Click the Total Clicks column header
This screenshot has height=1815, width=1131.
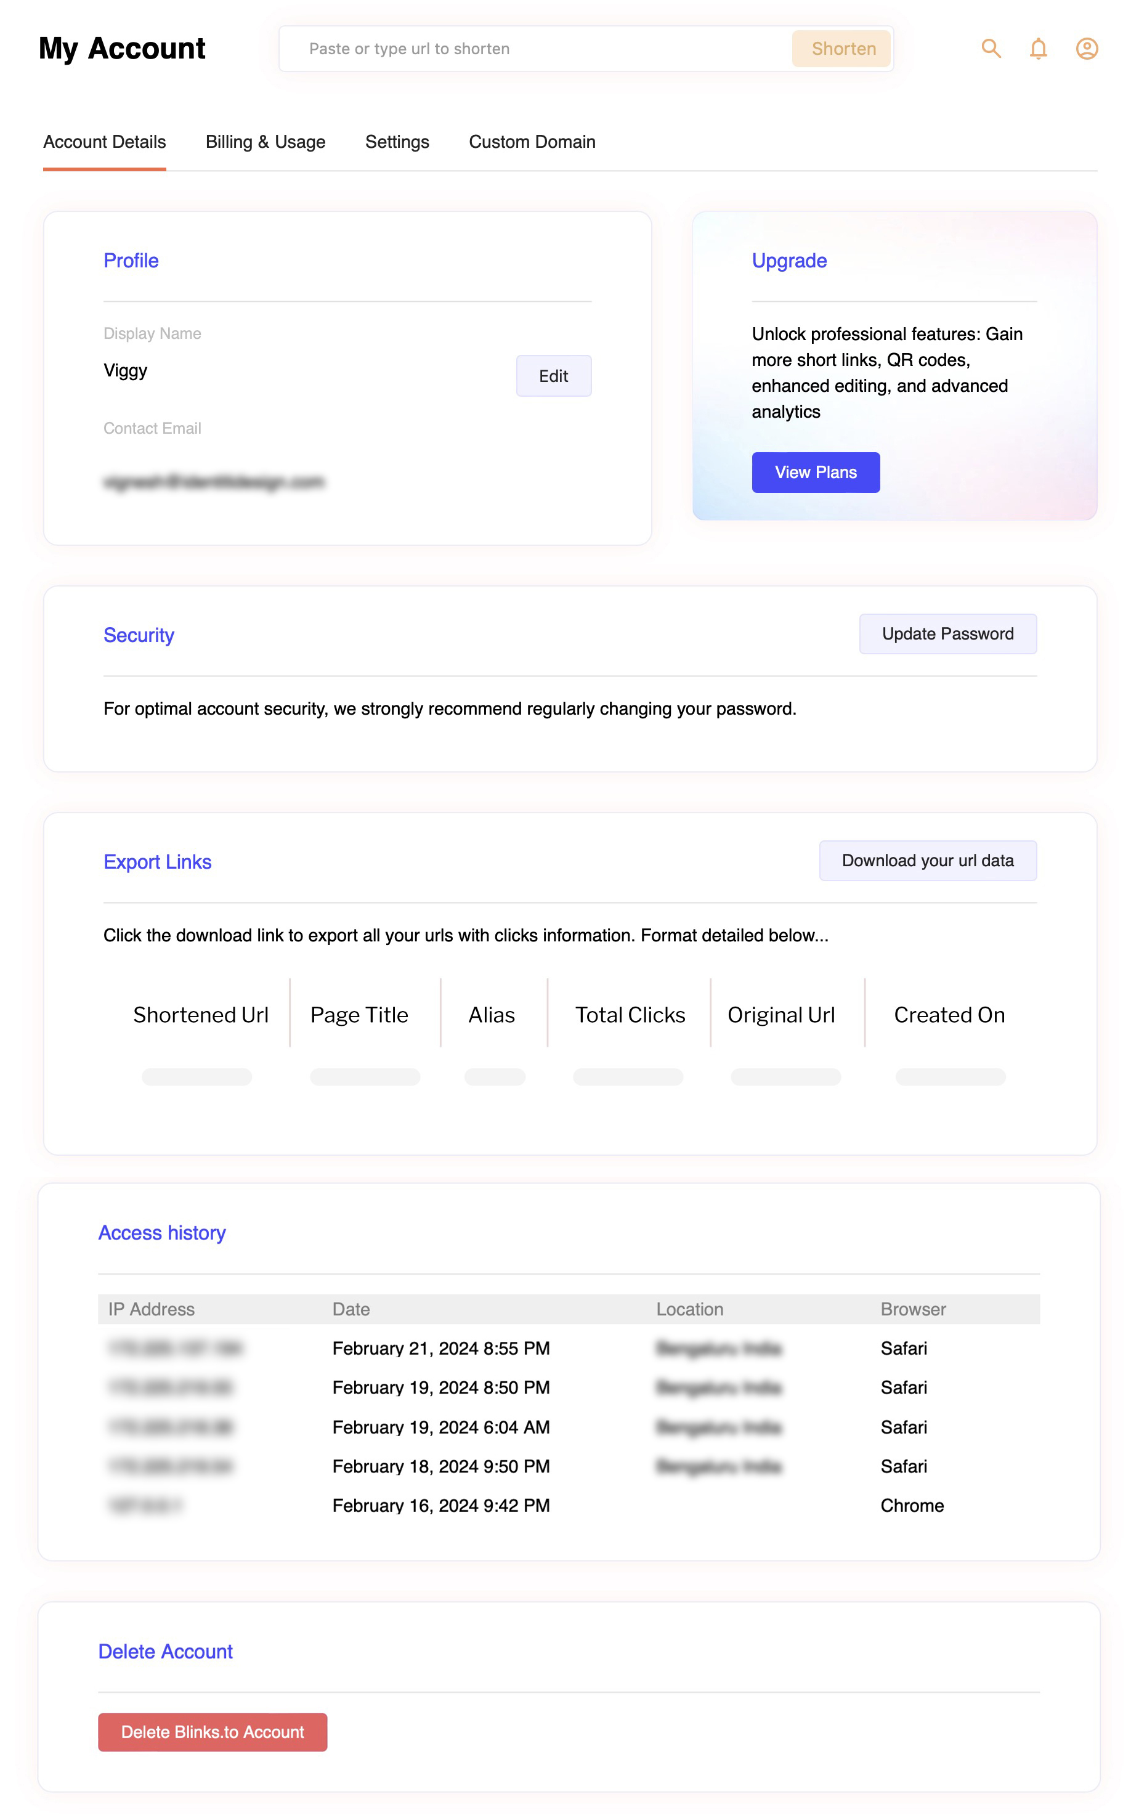[x=630, y=1015]
